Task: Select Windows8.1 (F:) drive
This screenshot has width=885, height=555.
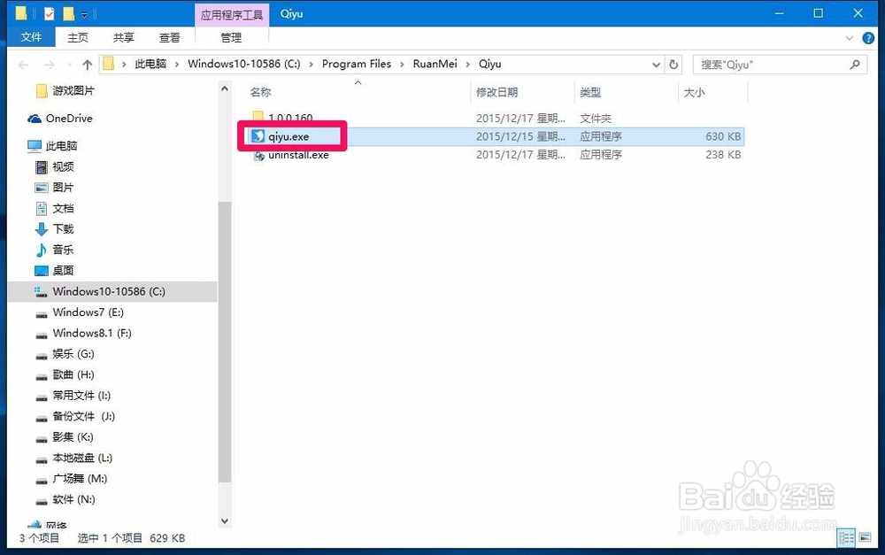Action: coord(92,333)
